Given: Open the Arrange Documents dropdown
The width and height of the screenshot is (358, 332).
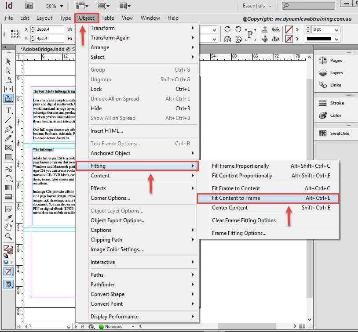Looking at the screenshot, I should pyautogui.click(x=124, y=6).
